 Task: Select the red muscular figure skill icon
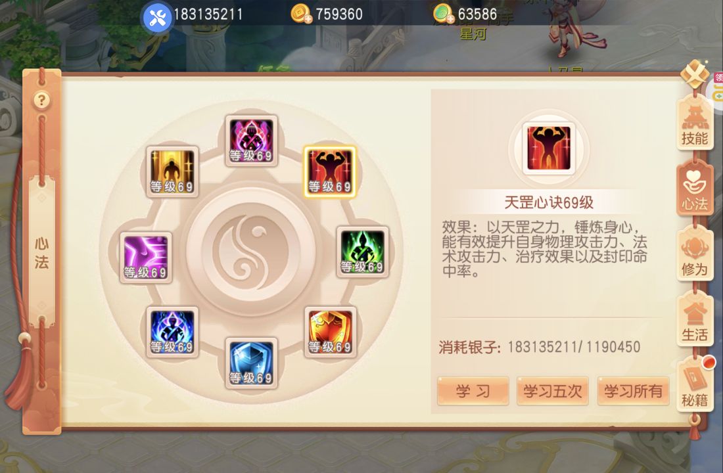(330, 171)
